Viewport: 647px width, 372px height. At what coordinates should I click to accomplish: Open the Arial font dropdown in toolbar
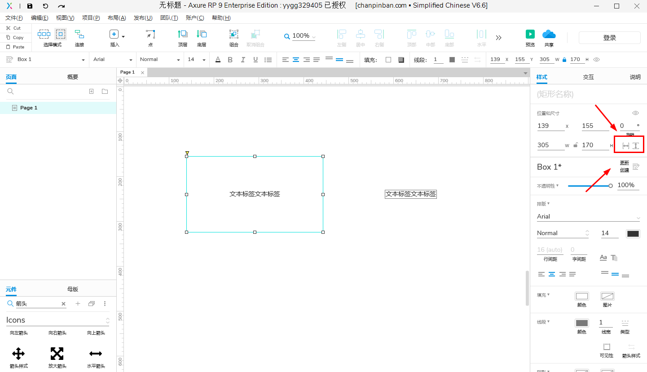[113, 60]
